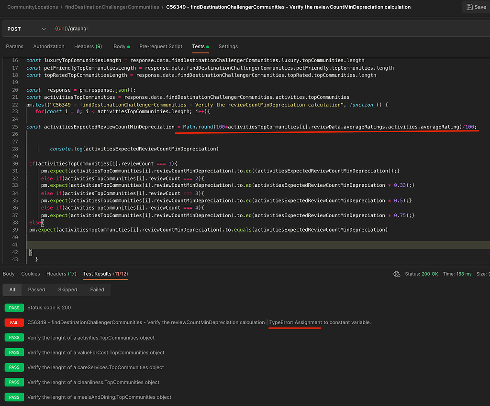The height and width of the screenshot is (406, 490).
Task: Open findDestinationChallengerCommunities breadcrumb folder
Action: pos(112,7)
